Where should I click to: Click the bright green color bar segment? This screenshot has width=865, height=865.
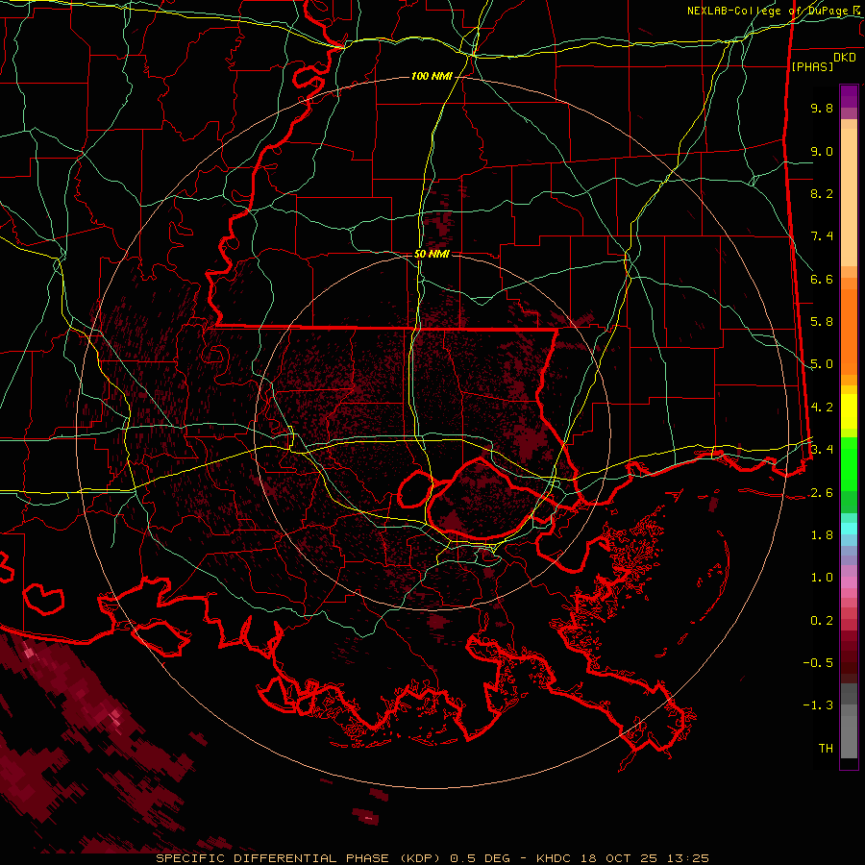tap(849, 465)
